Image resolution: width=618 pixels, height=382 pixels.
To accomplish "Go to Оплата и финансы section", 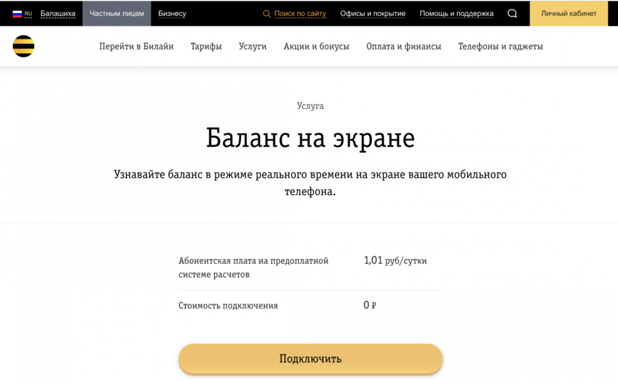I will [x=404, y=46].
